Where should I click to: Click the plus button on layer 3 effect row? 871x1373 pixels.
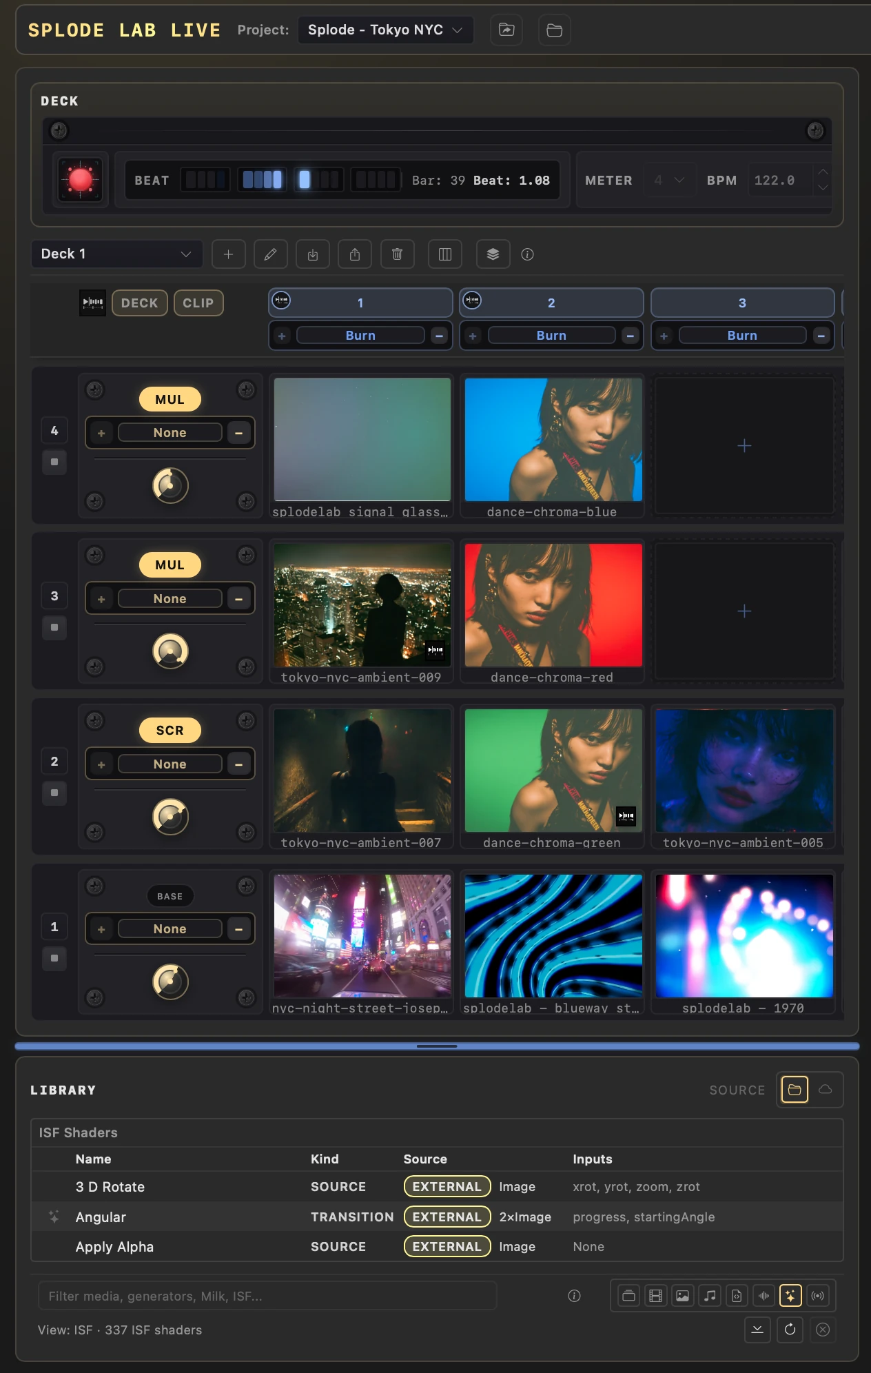[x=101, y=599]
